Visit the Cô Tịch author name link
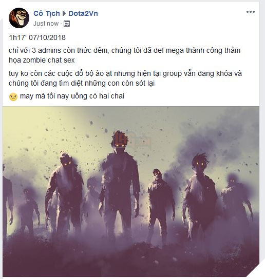This screenshot has width=265, height=279. (47, 13)
